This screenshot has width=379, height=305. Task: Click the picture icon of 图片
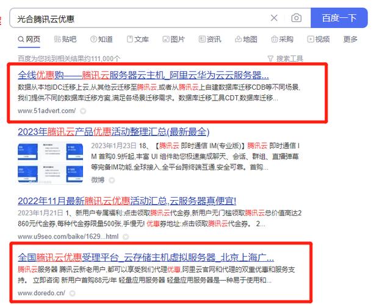point(166,39)
